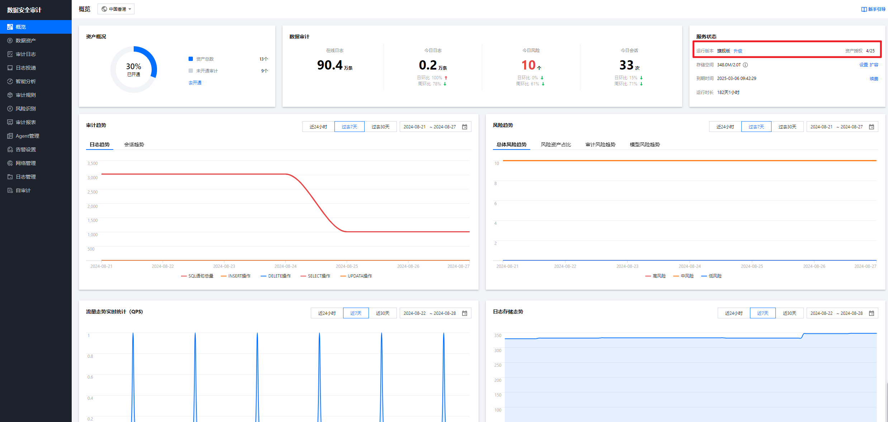This screenshot has width=888, height=422.
Task: Click the 风险识别 sidebar icon
Action: point(10,109)
